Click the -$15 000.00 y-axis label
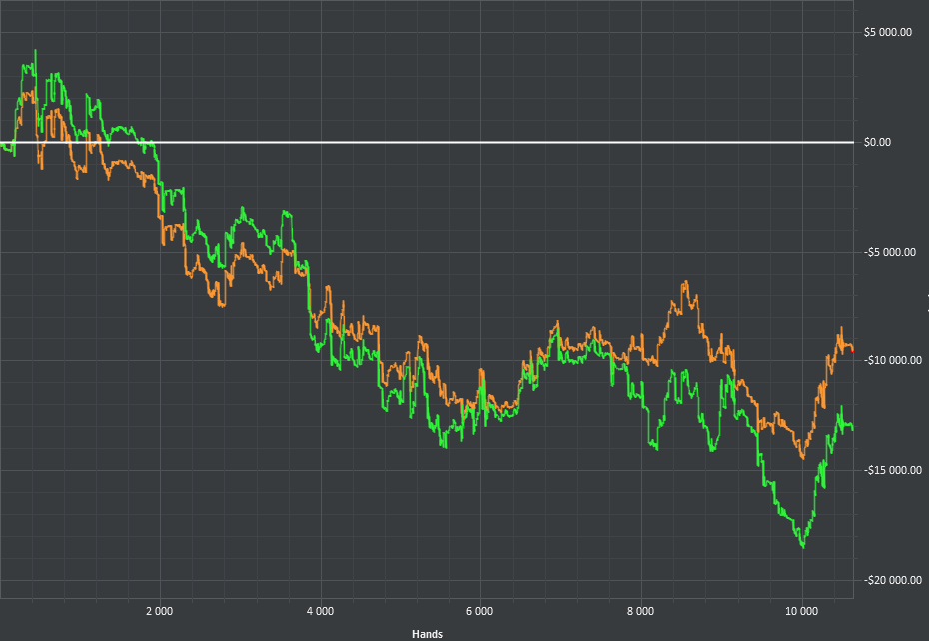 click(x=893, y=470)
